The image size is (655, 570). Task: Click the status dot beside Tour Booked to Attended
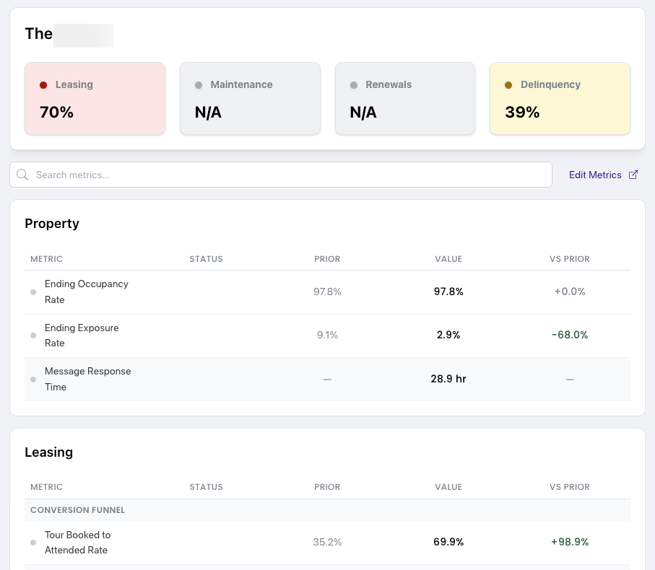click(33, 543)
